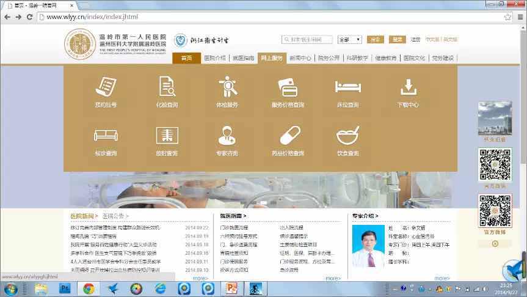Click the 专家咨询 doctor icon
This screenshot has height=297, width=527.
[227, 136]
